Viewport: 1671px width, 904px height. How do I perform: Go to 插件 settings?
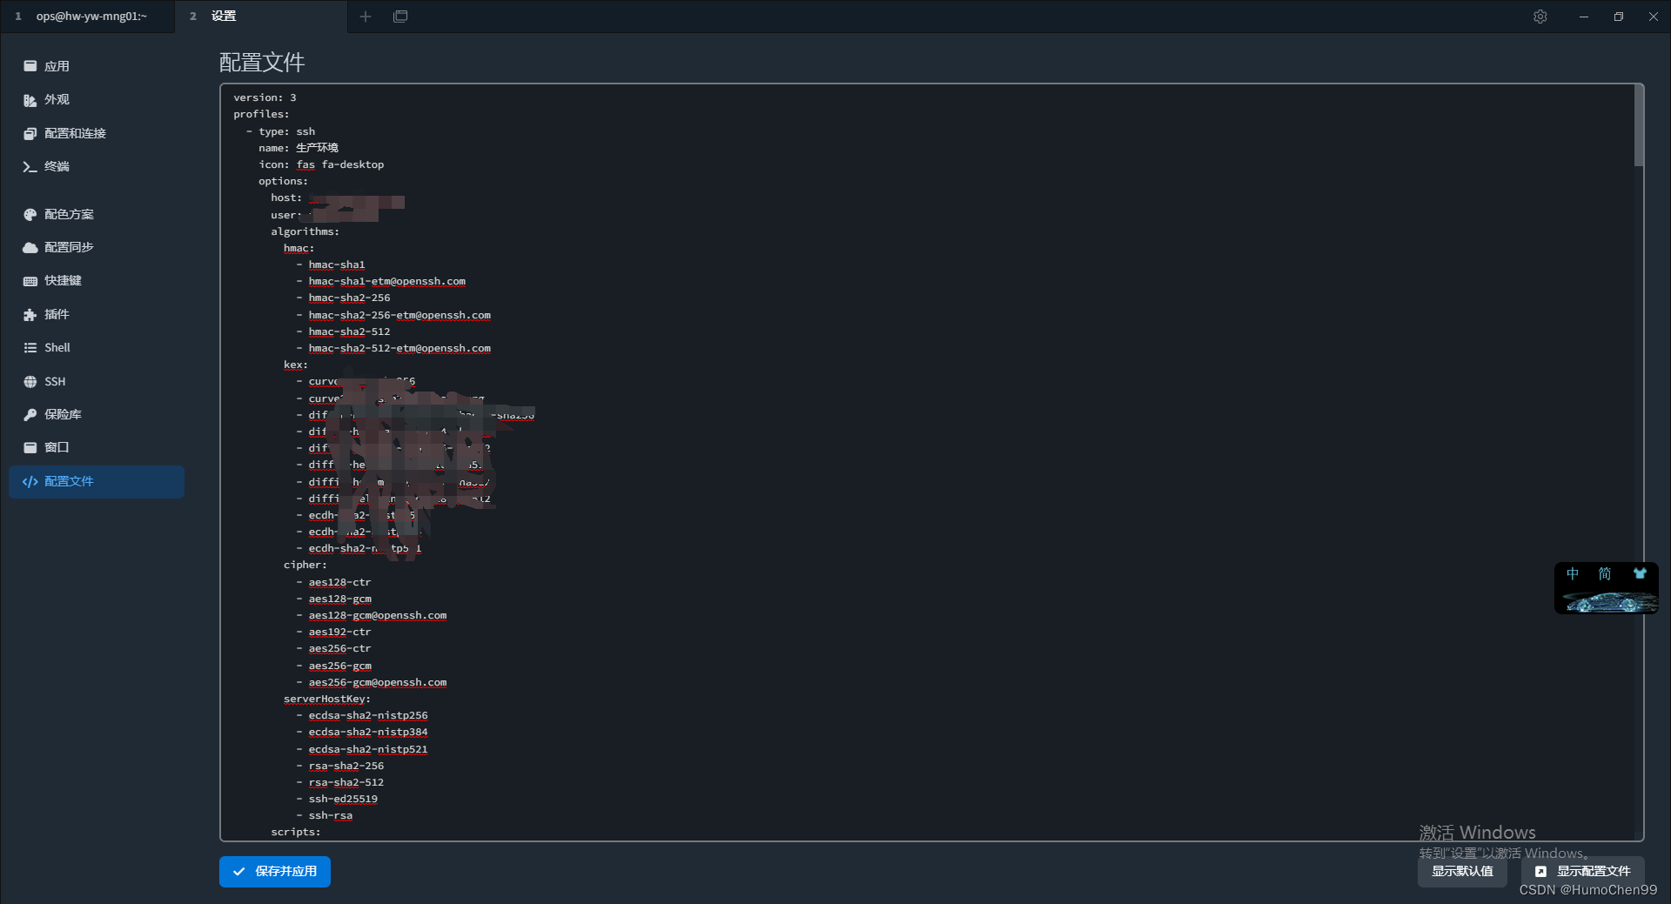(x=97, y=314)
